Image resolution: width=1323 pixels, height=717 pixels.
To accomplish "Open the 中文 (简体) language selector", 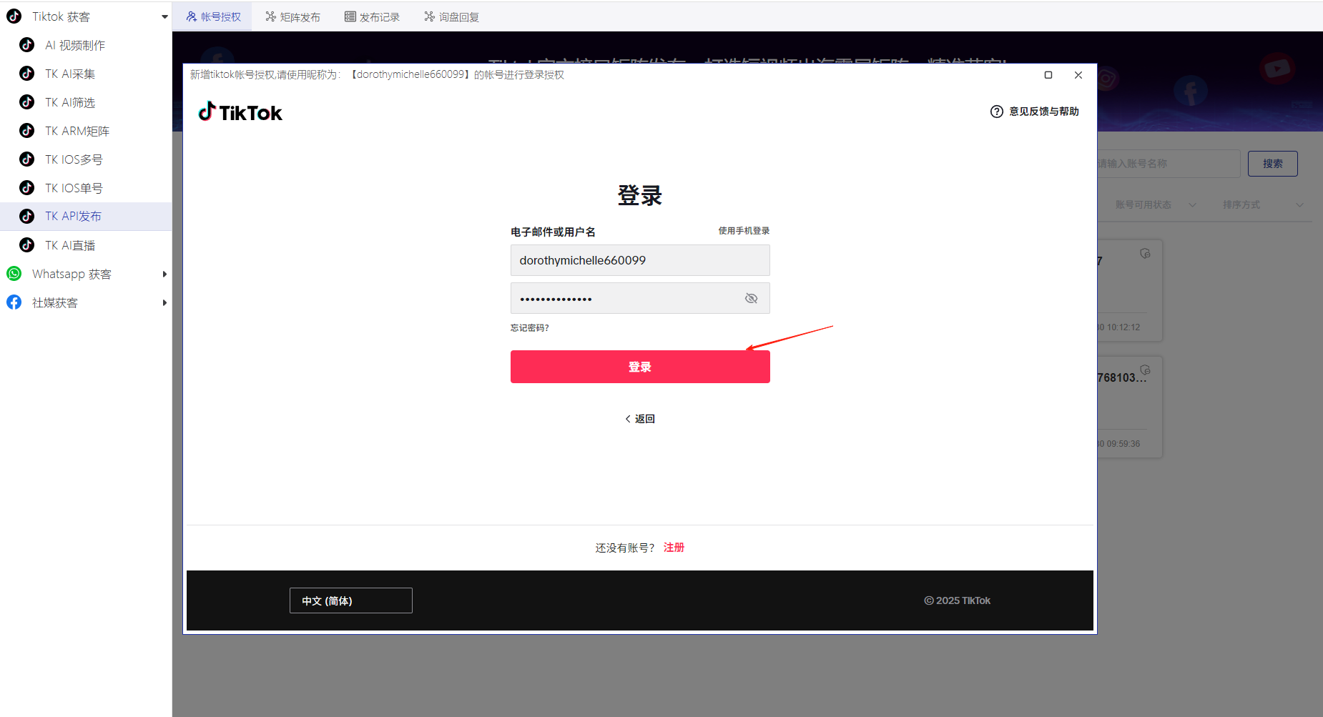I will [350, 600].
